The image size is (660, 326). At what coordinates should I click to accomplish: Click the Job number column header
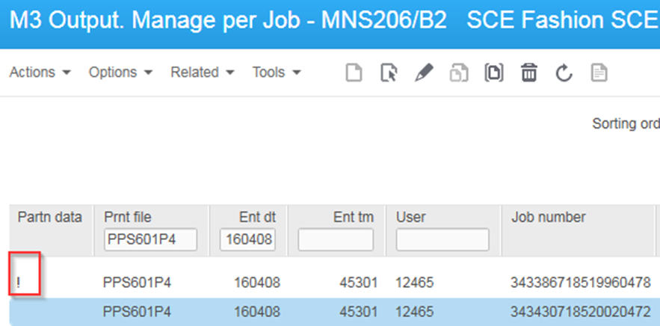[549, 218]
